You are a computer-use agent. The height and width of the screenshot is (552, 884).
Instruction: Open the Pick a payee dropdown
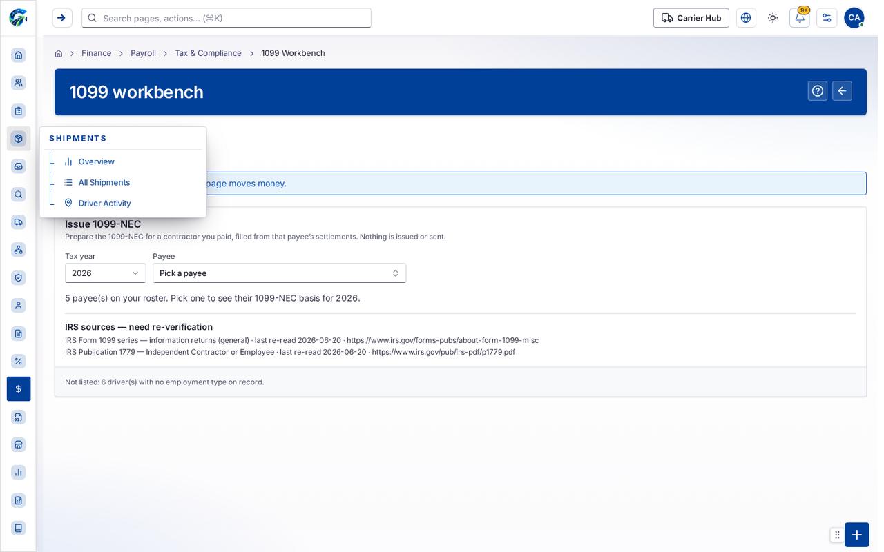[280, 273]
